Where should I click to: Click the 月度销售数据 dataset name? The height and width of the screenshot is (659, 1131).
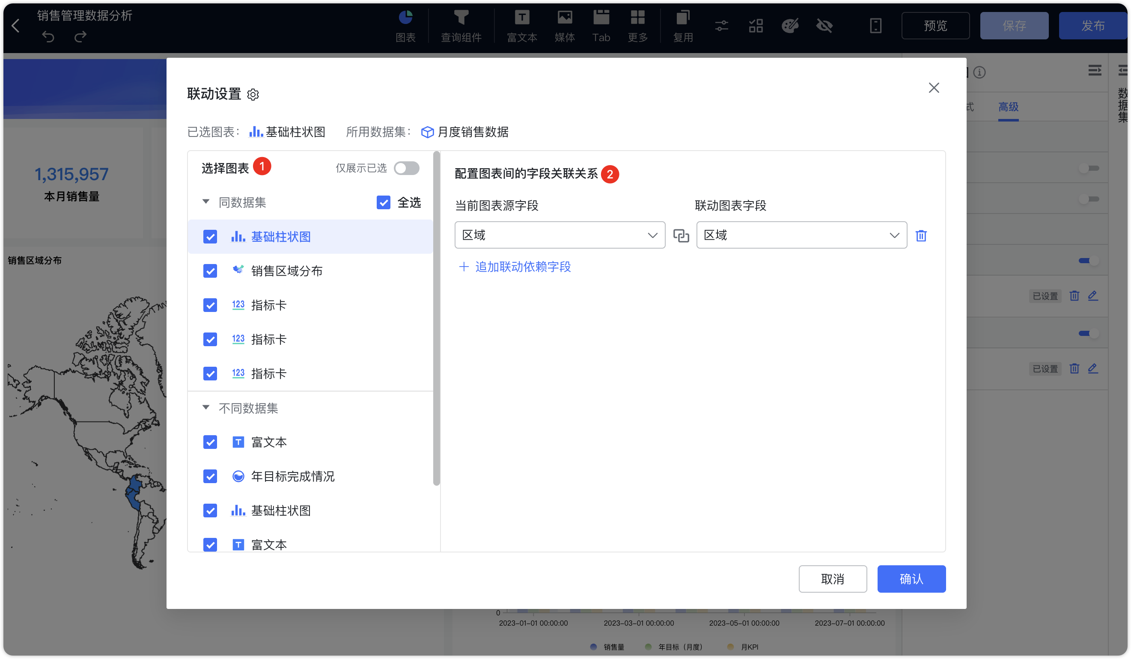[x=473, y=132]
